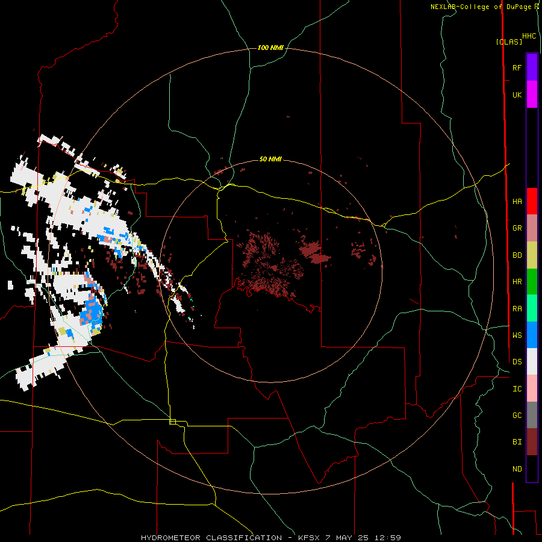Click the "100 NMI" range ring label
Image resolution: width=542 pixels, height=542 pixels.
pyautogui.click(x=270, y=48)
